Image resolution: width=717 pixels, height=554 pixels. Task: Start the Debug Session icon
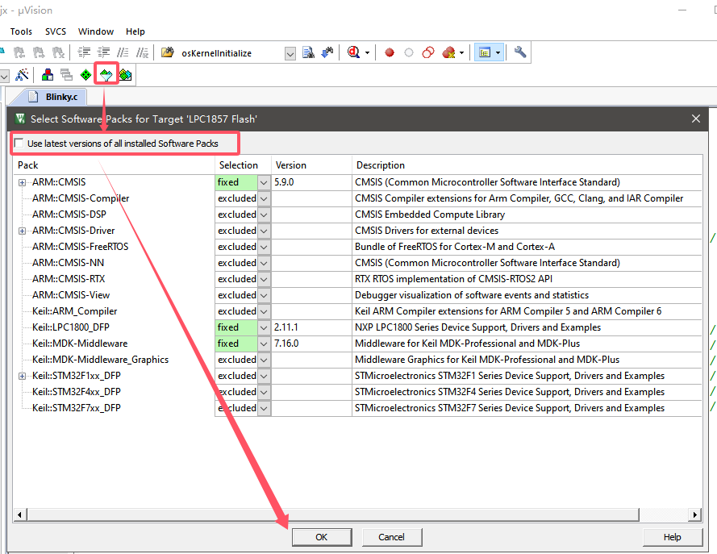[354, 52]
